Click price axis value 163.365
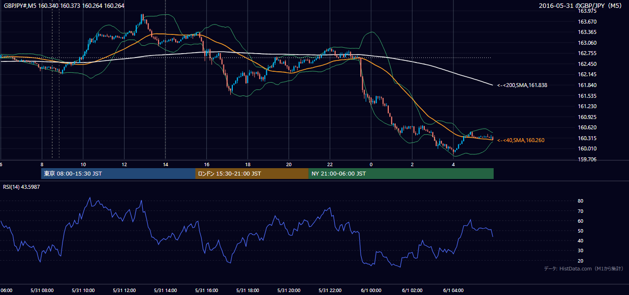 click(587, 32)
